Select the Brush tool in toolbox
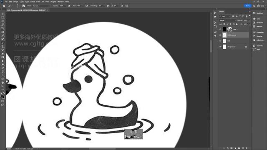The image size is (267, 150). (3, 43)
